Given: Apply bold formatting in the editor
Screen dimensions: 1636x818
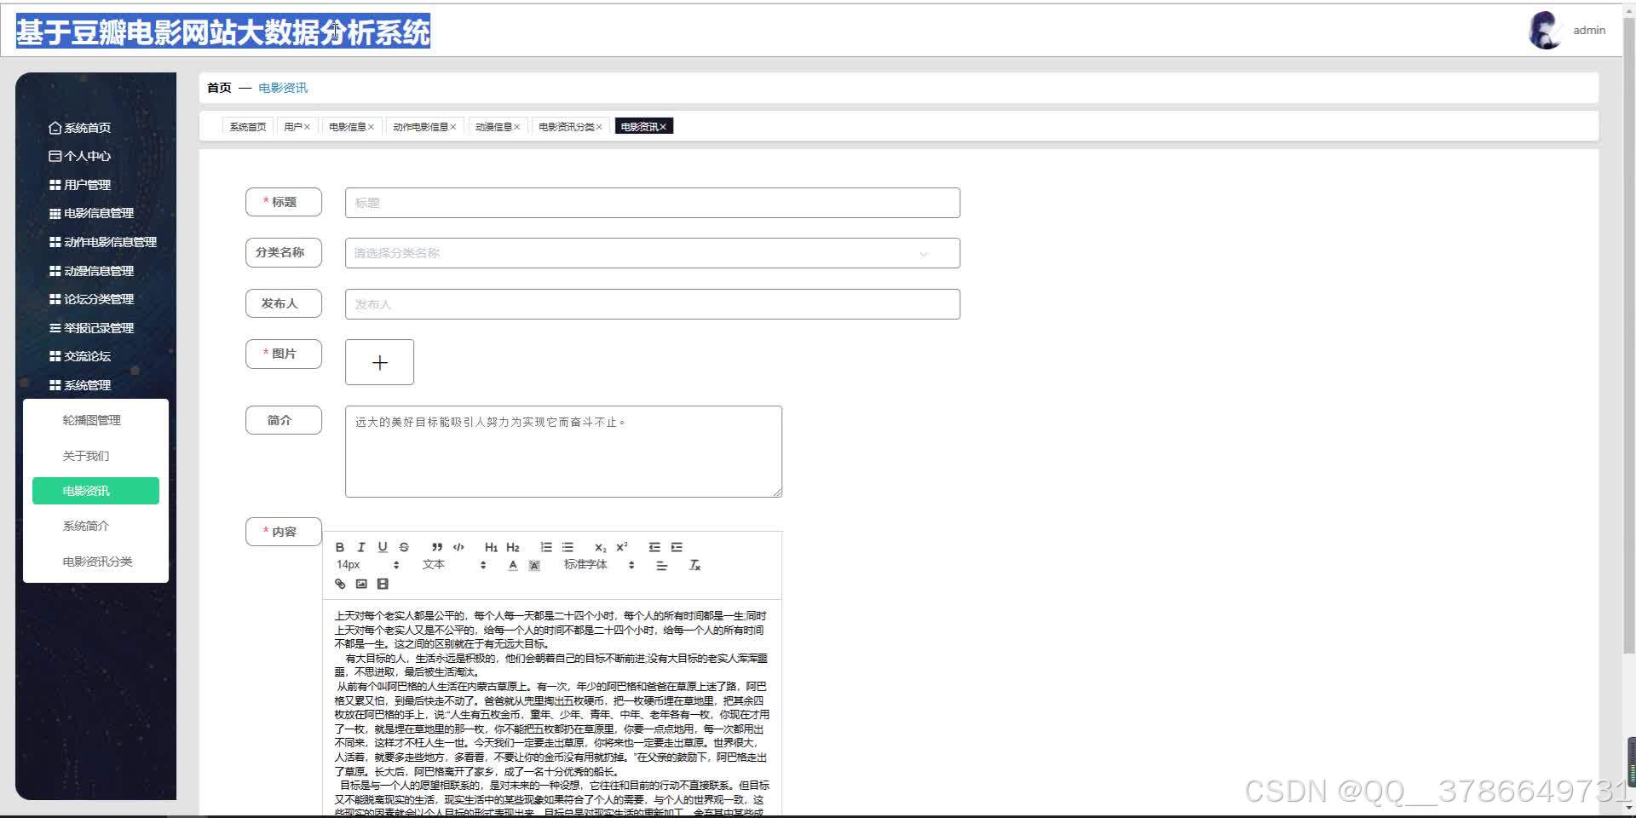Looking at the screenshot, I should (340, 547).
